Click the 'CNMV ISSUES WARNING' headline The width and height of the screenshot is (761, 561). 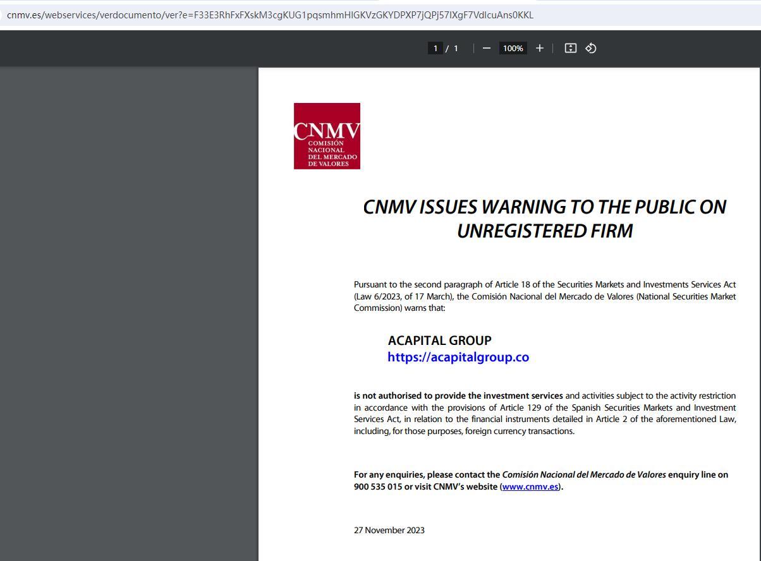tap(544, 207)
